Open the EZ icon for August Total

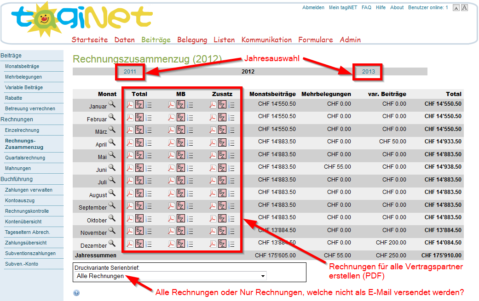tap(139, 193)
